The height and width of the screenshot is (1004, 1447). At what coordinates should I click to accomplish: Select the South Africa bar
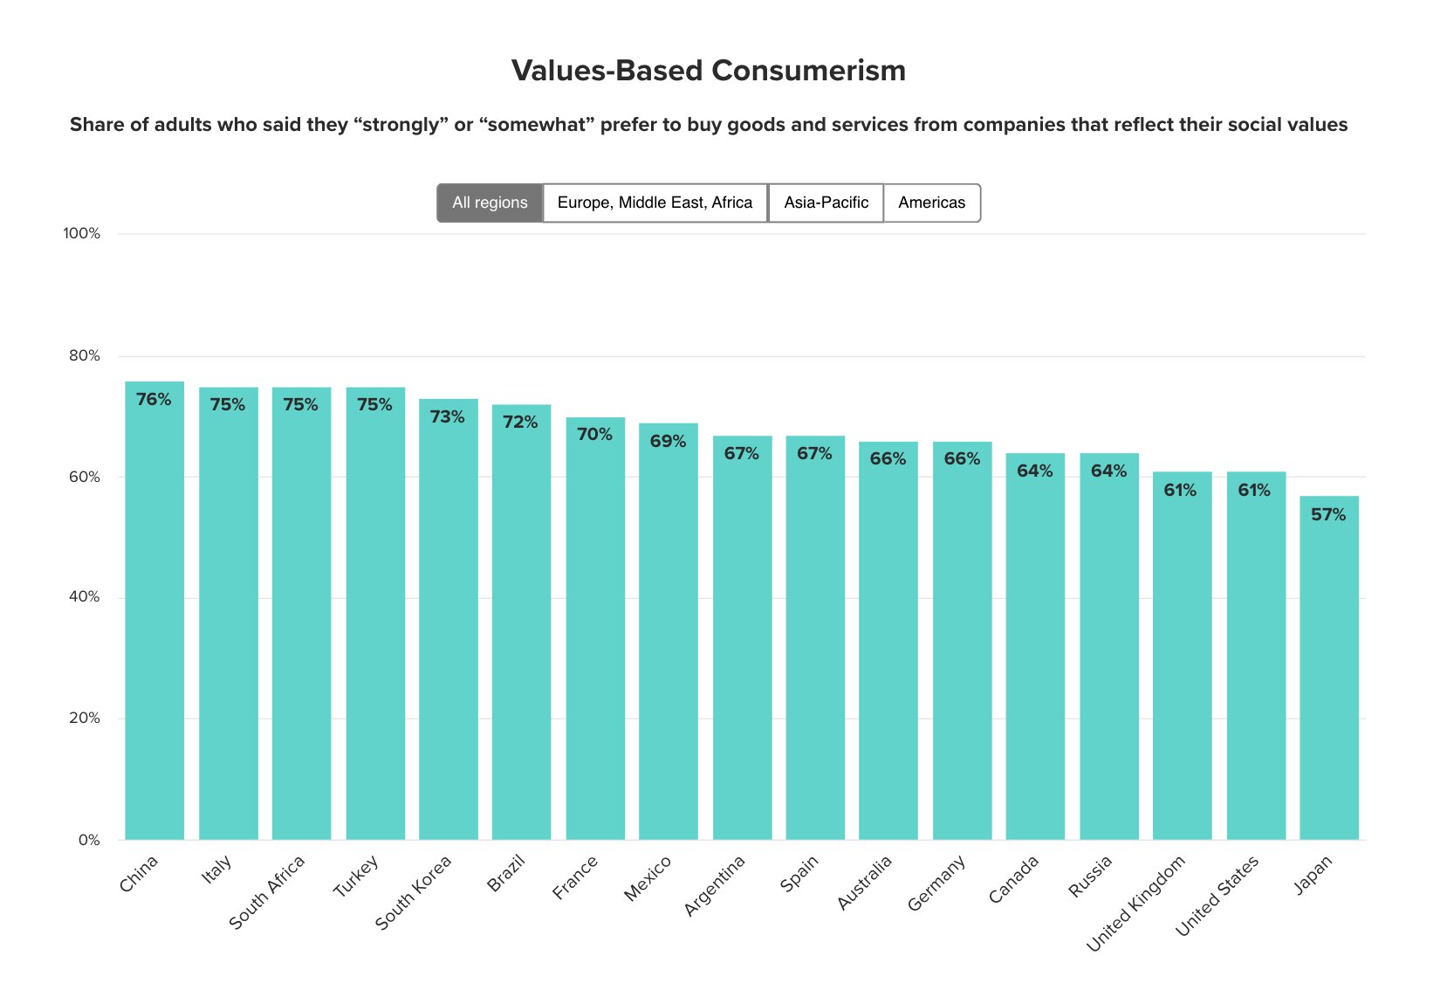coord(301,611)
